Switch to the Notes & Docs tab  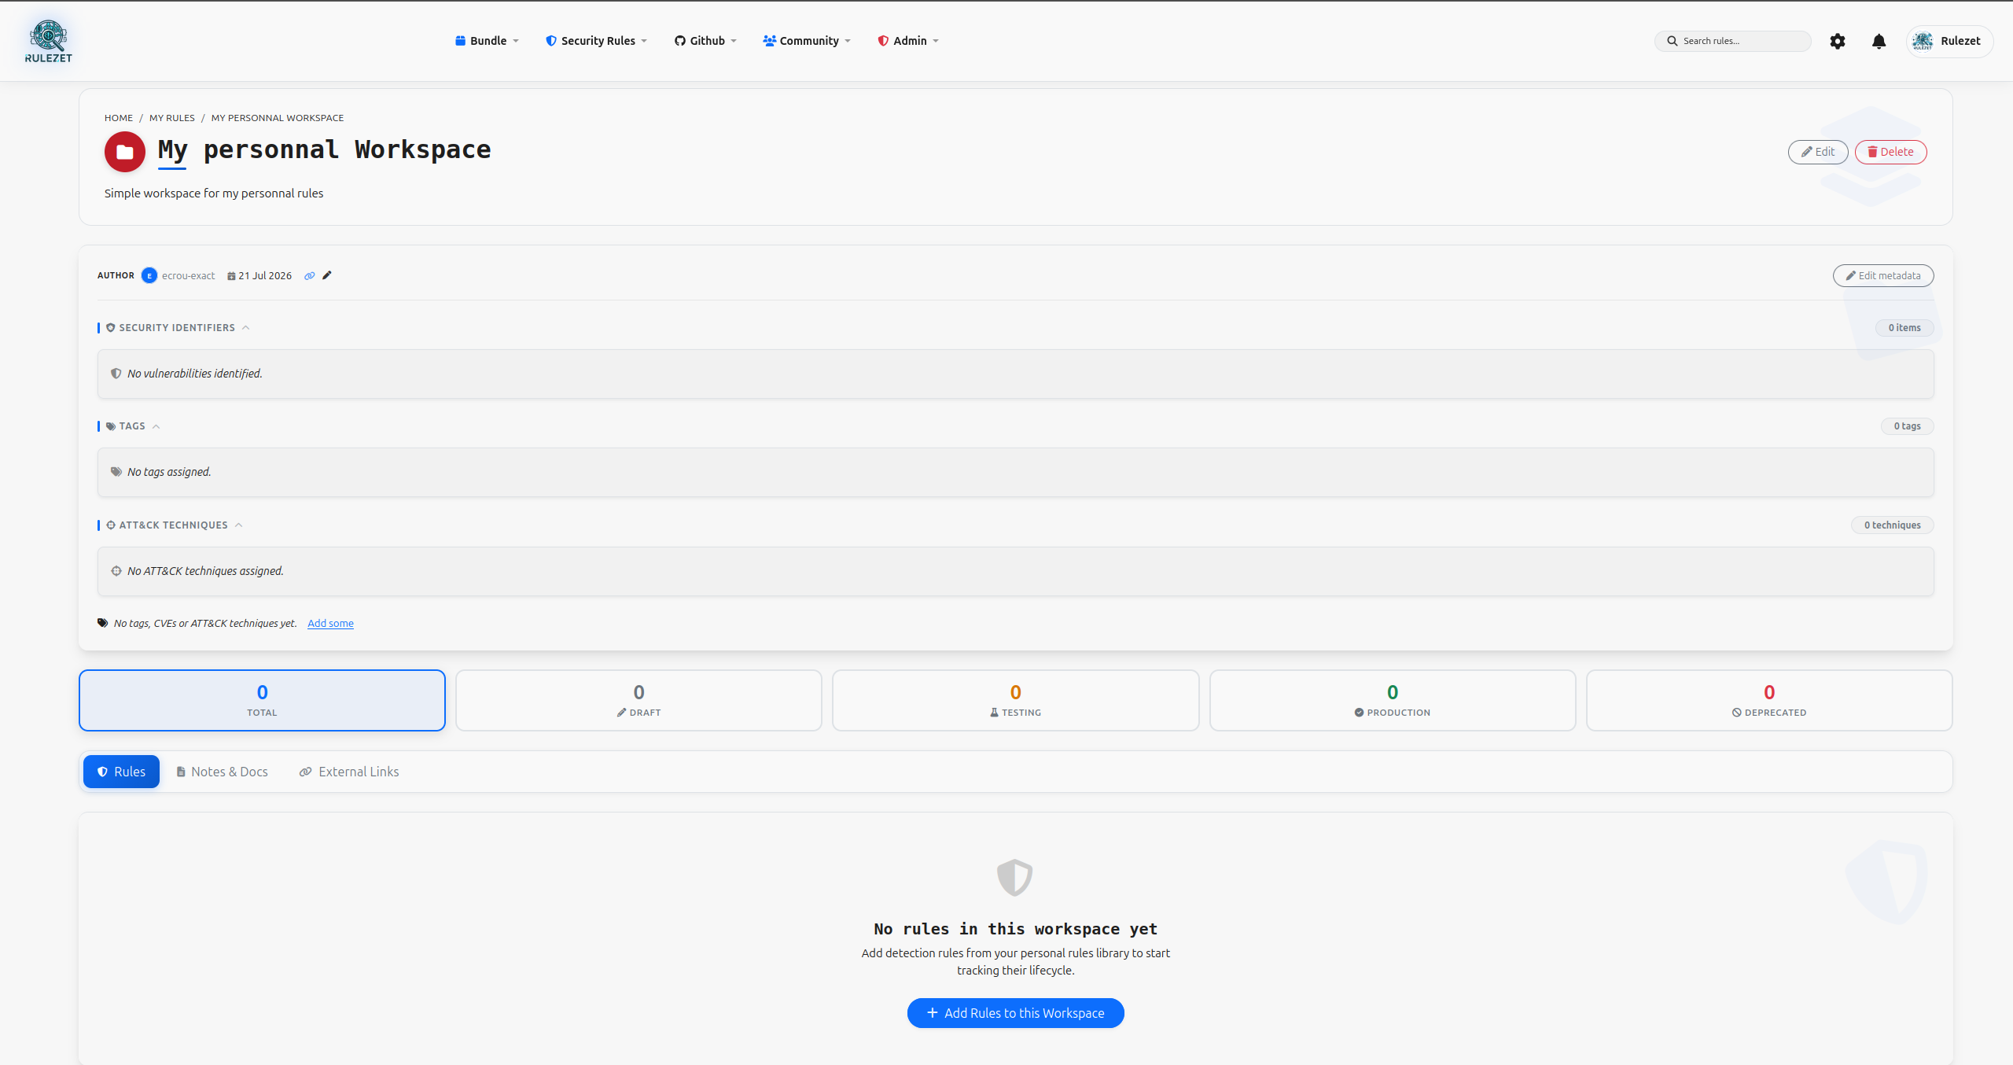[x=222, y=772]
